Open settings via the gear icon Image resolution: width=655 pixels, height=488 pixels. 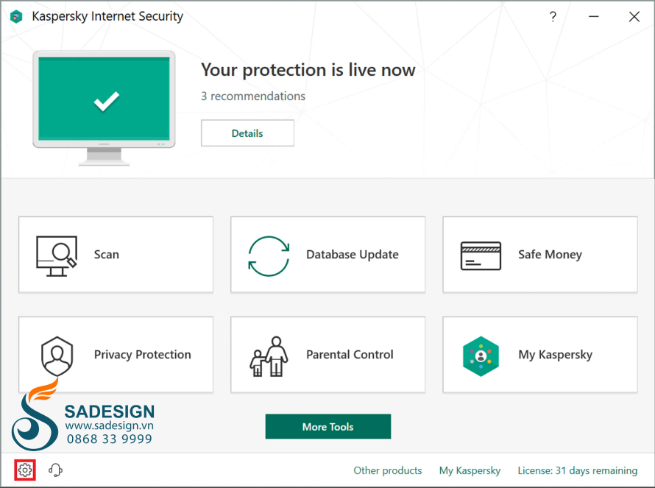(x=24, y=470)
